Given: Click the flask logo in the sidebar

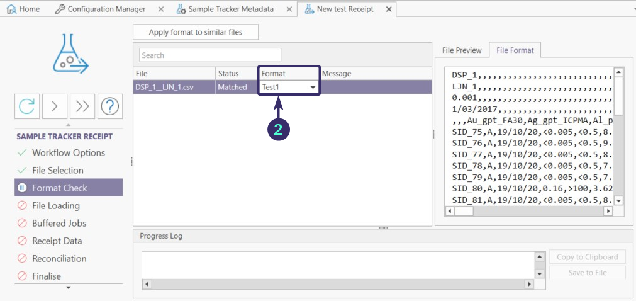Looking at the screenshot, I should tap(70, 54).
